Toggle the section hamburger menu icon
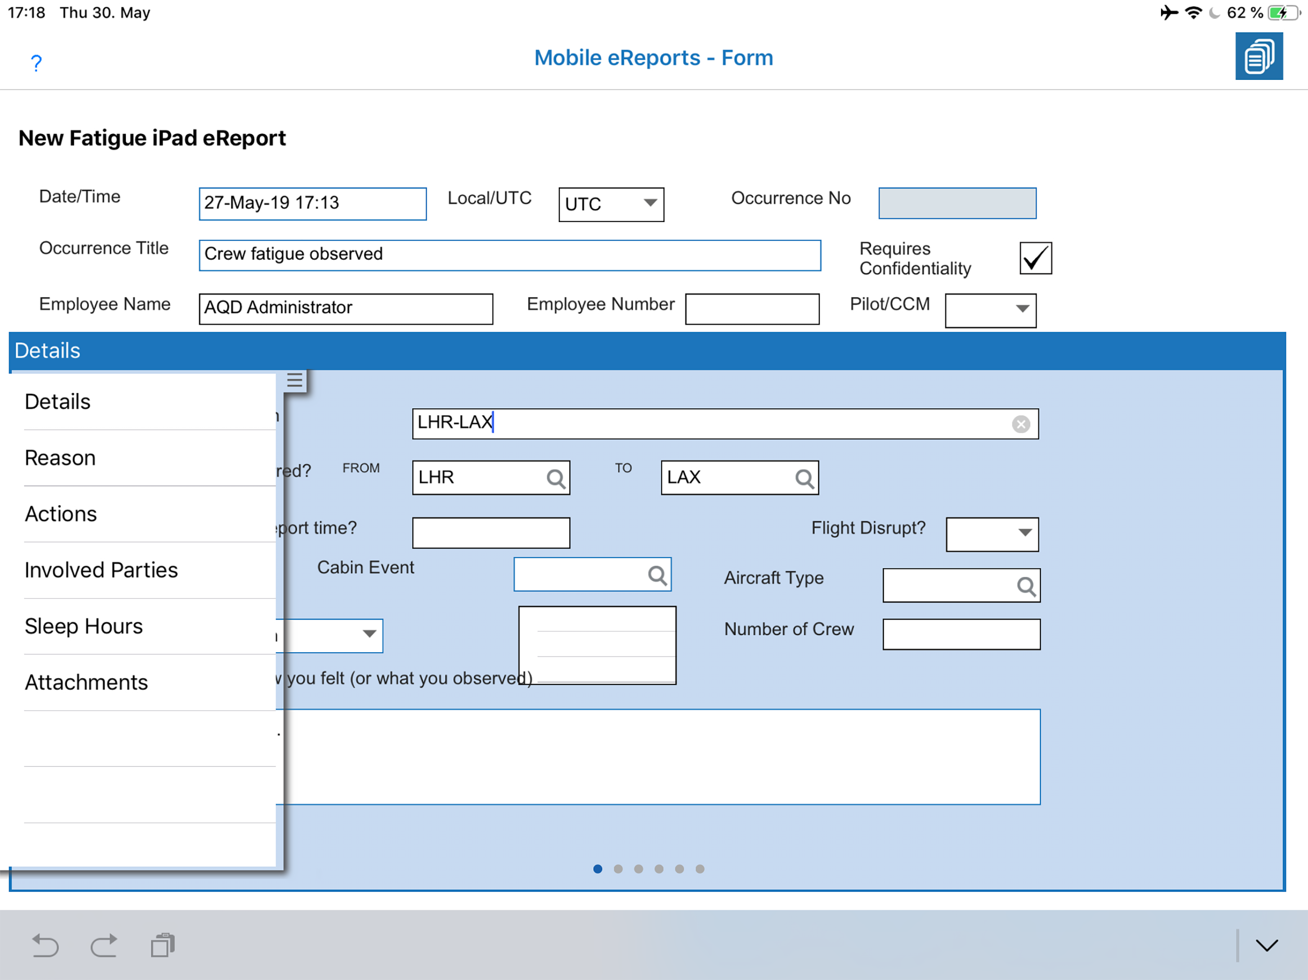The height and width of the screenshot is (980, 1308). coord(294,380)
